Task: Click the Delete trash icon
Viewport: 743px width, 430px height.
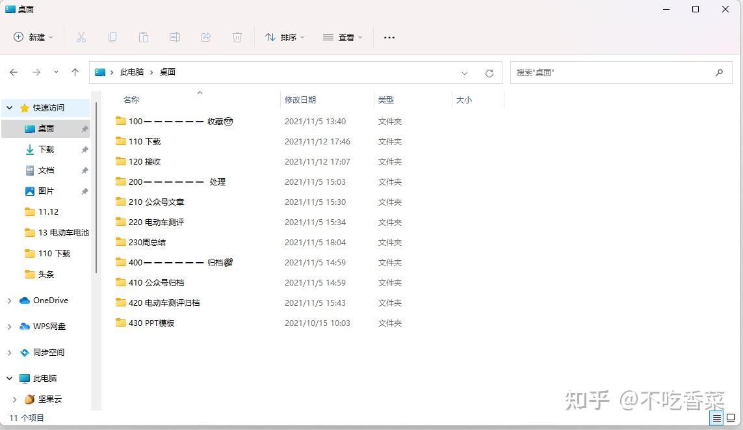Action: [237, 38]
